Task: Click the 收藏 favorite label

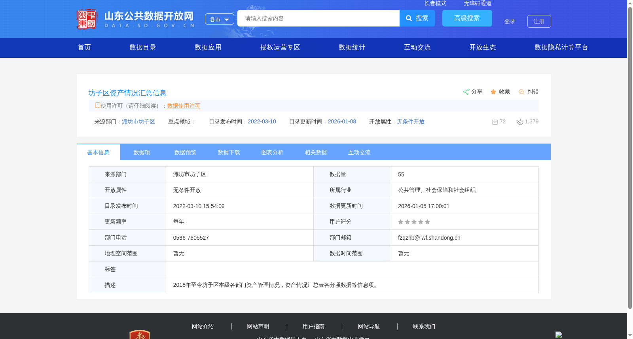Action: [x=504, y=91]
